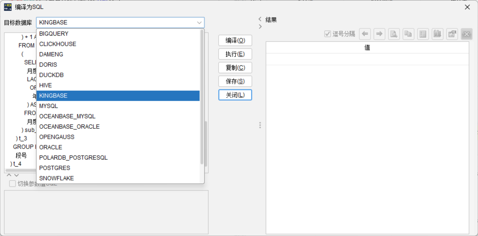This screenshot has height=236, width=478.
Task: Click the list view icon in results toolbar
Action: 423,34
